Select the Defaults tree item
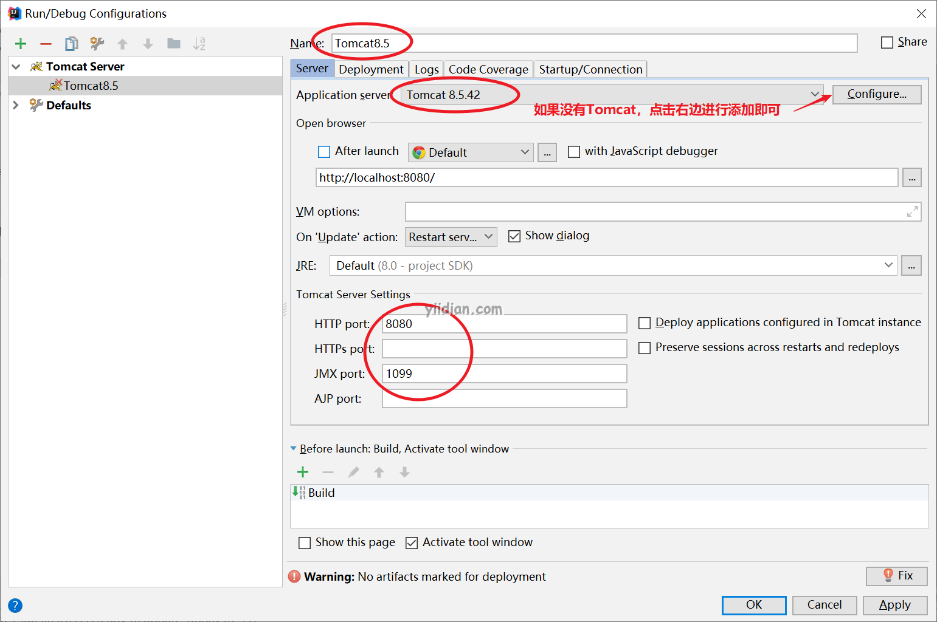The width and height of the screenshot is (937, 622). (x=145, y=105)
